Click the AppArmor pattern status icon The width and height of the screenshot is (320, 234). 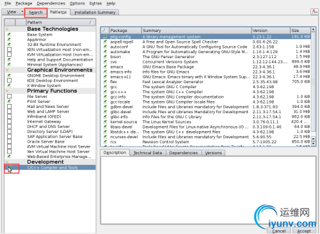[9, 40]
